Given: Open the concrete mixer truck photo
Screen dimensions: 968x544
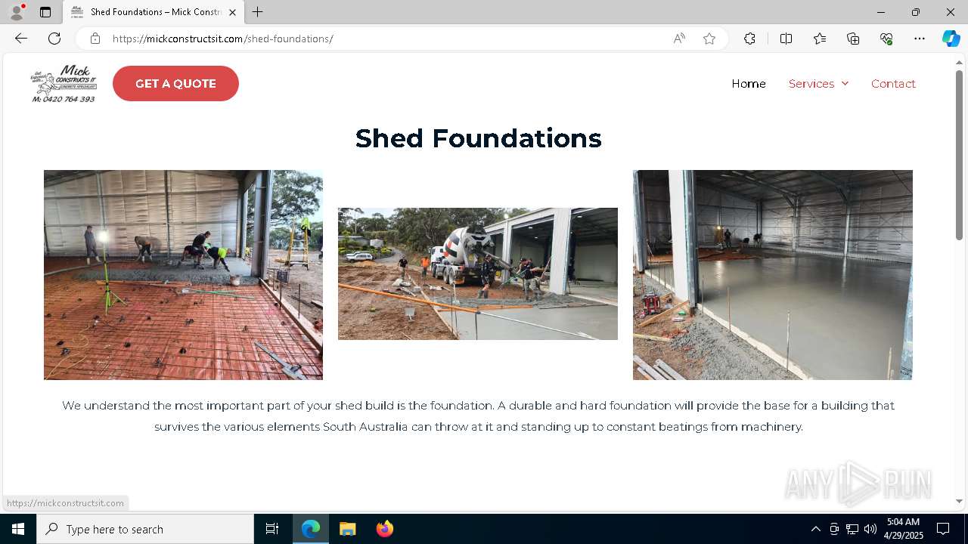Looking at the screenshot, I should pyautogui.click(x=478, y=274).
